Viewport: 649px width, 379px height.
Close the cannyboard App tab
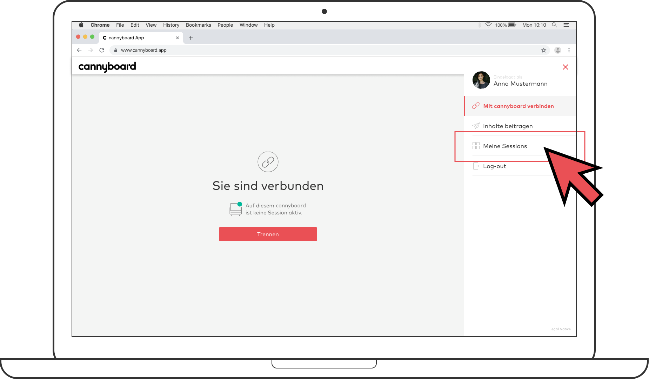click(x=178, y=38)
